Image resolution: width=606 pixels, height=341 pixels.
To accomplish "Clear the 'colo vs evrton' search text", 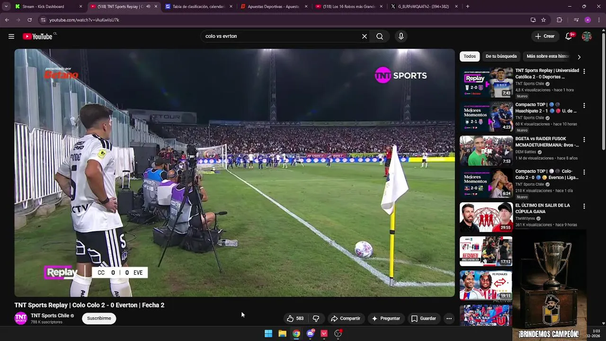I will click(365, 36).
